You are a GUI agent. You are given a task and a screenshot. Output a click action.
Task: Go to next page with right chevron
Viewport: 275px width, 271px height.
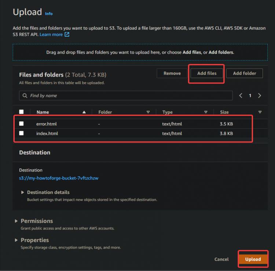(x=260, y=96)
